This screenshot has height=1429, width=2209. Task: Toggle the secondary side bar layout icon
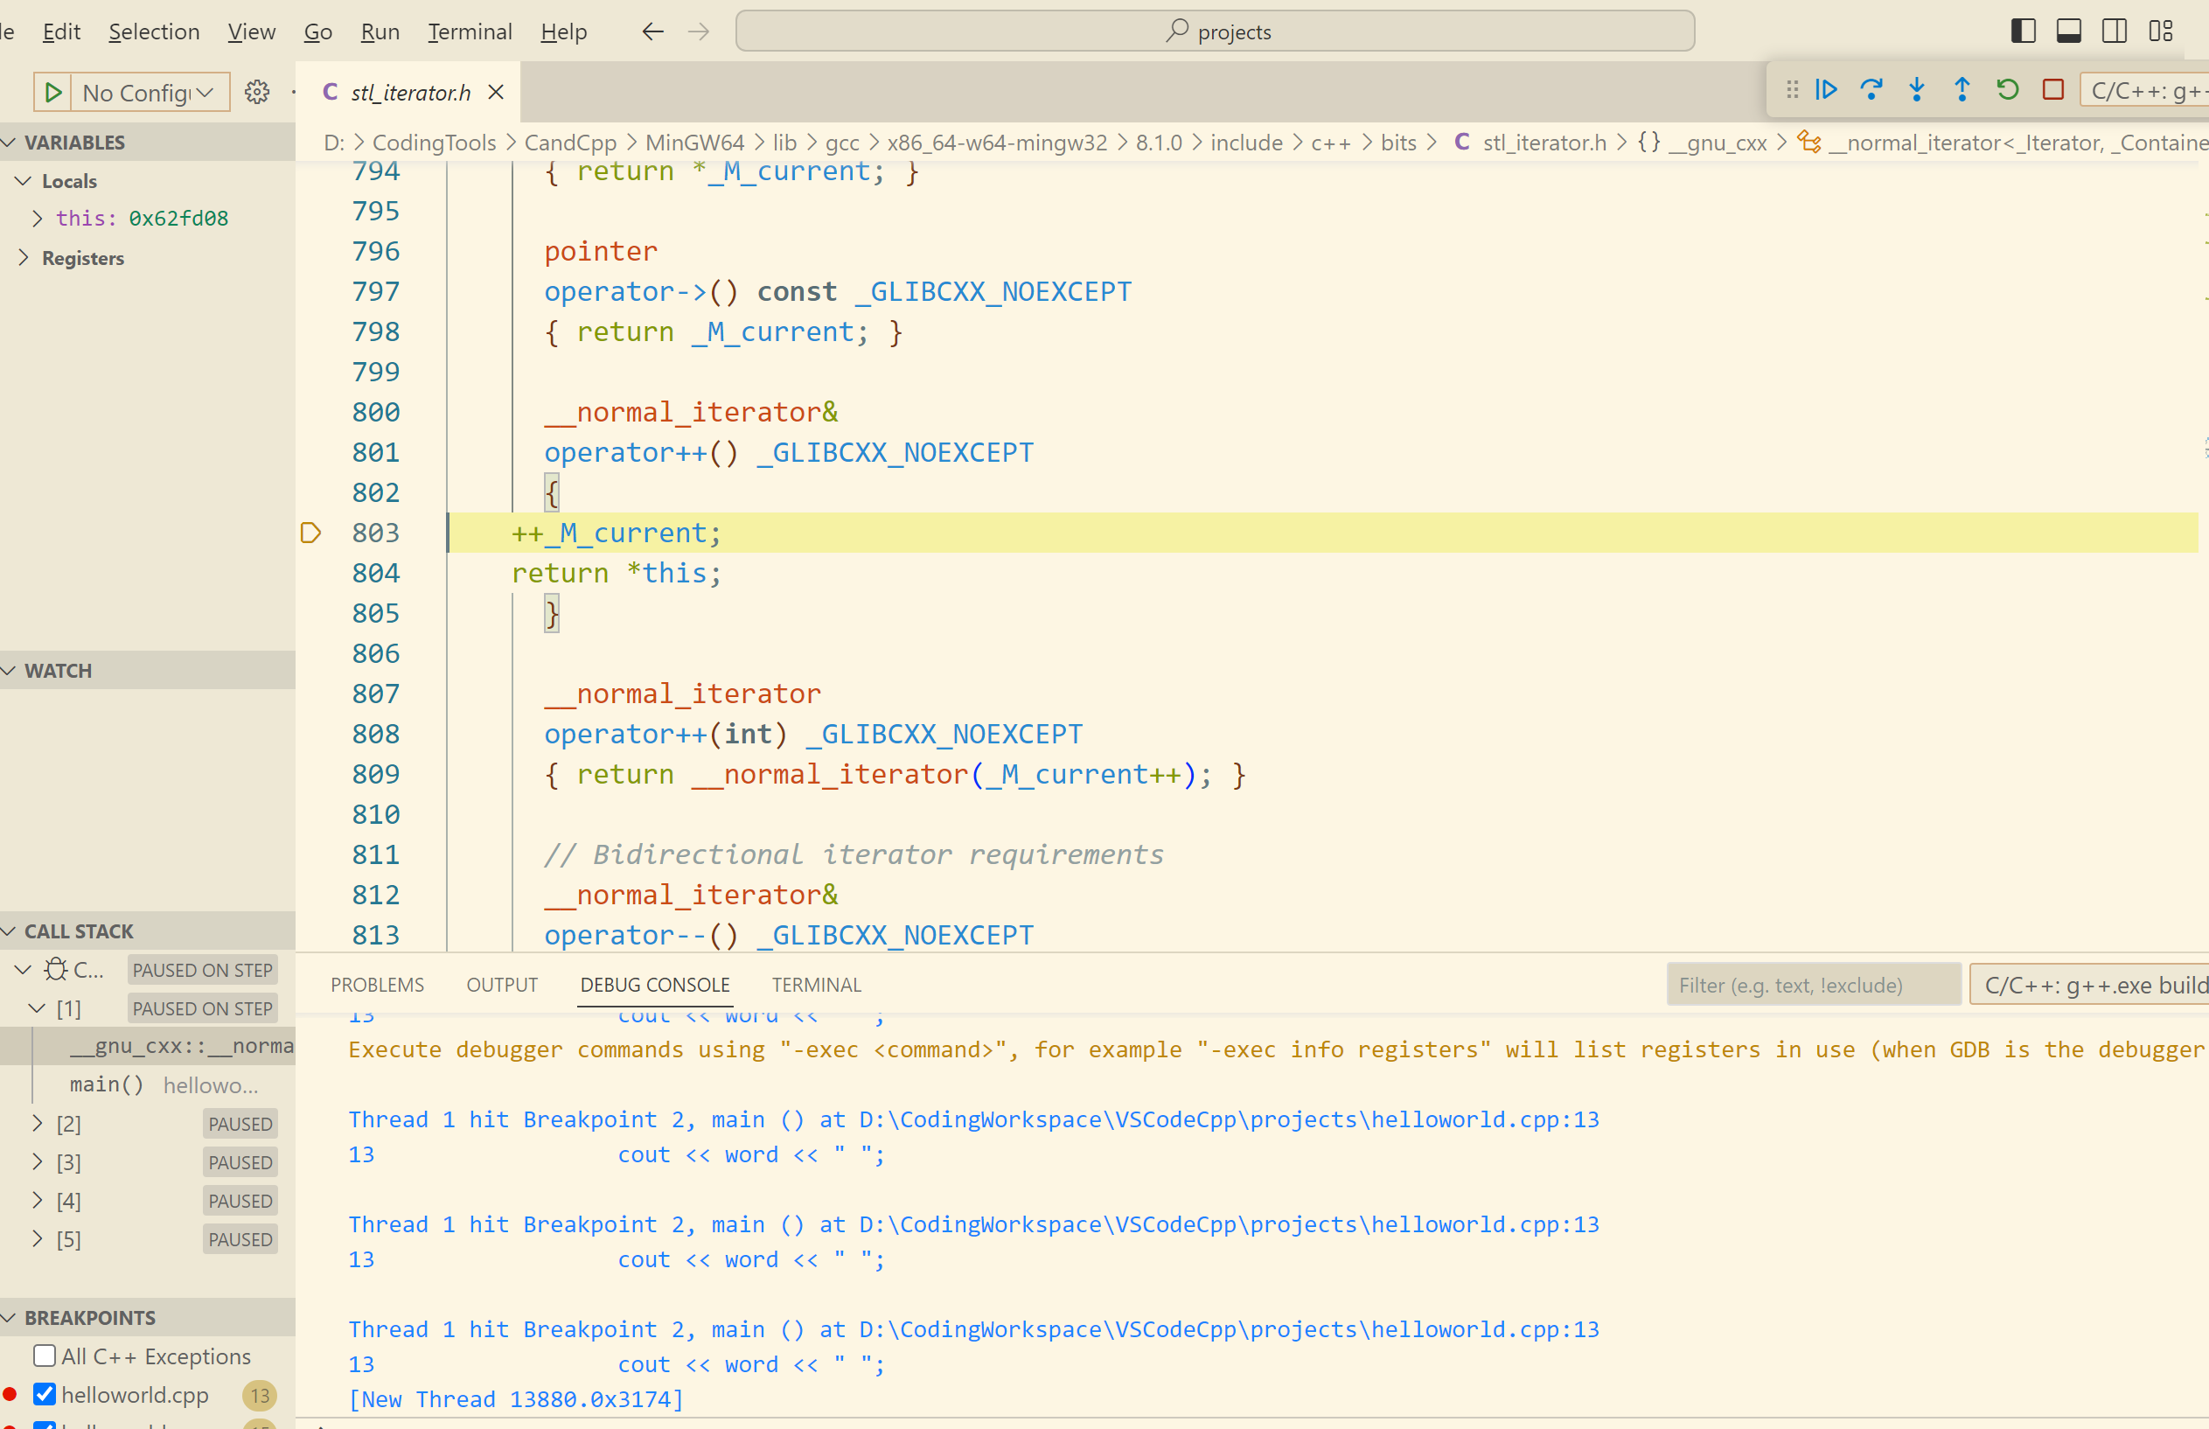pyautogui.click(x=2115, y=31)
